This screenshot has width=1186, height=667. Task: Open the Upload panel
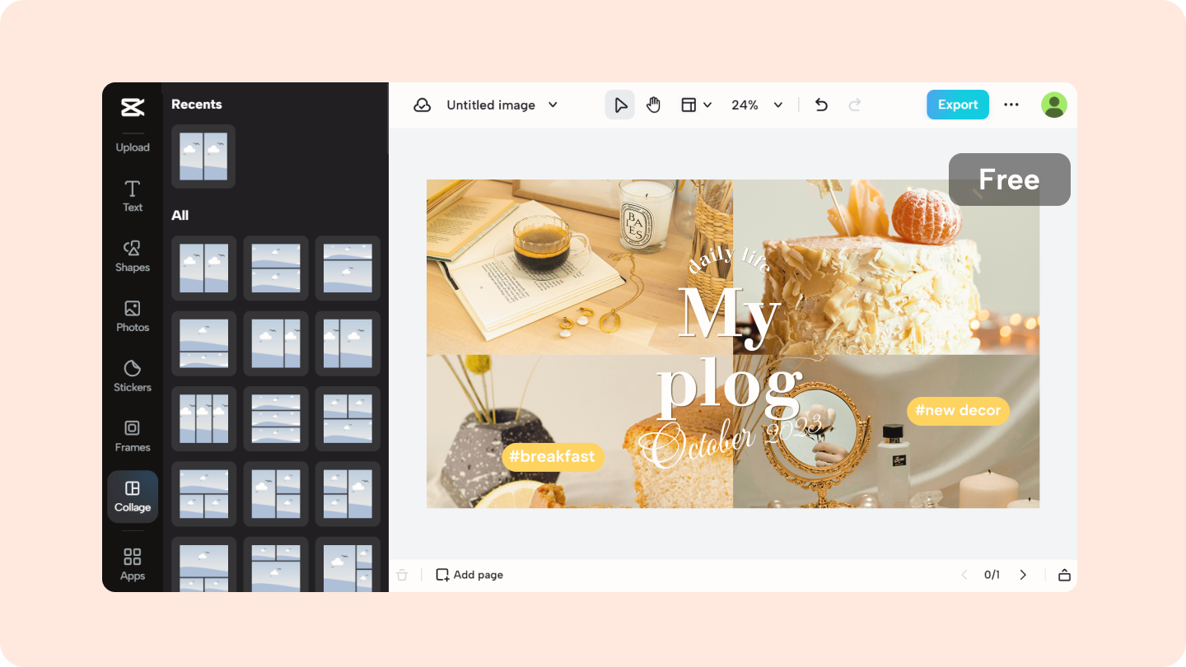(133, 147)
